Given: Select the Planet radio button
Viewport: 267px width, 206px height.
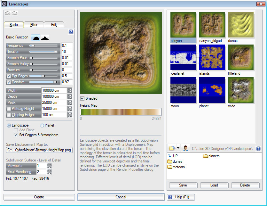Looking at the screenshot, I should point(42,125).
